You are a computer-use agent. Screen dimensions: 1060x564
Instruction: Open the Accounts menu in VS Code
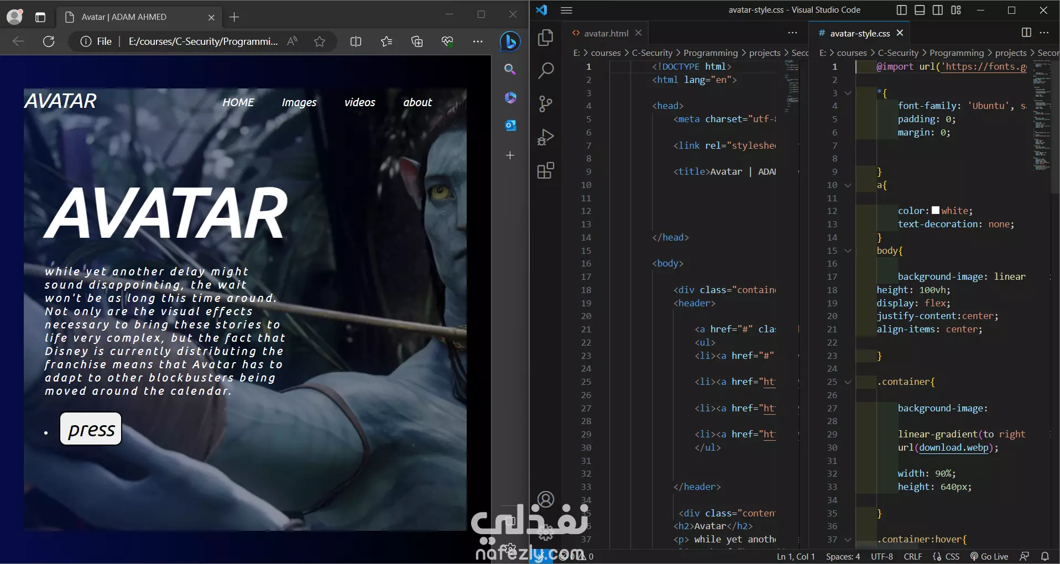[546, 500]
